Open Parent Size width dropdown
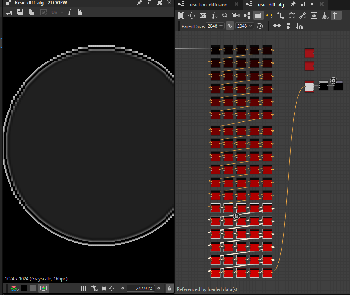This screenshot has width=350, height=295. (x=215, y=26)
